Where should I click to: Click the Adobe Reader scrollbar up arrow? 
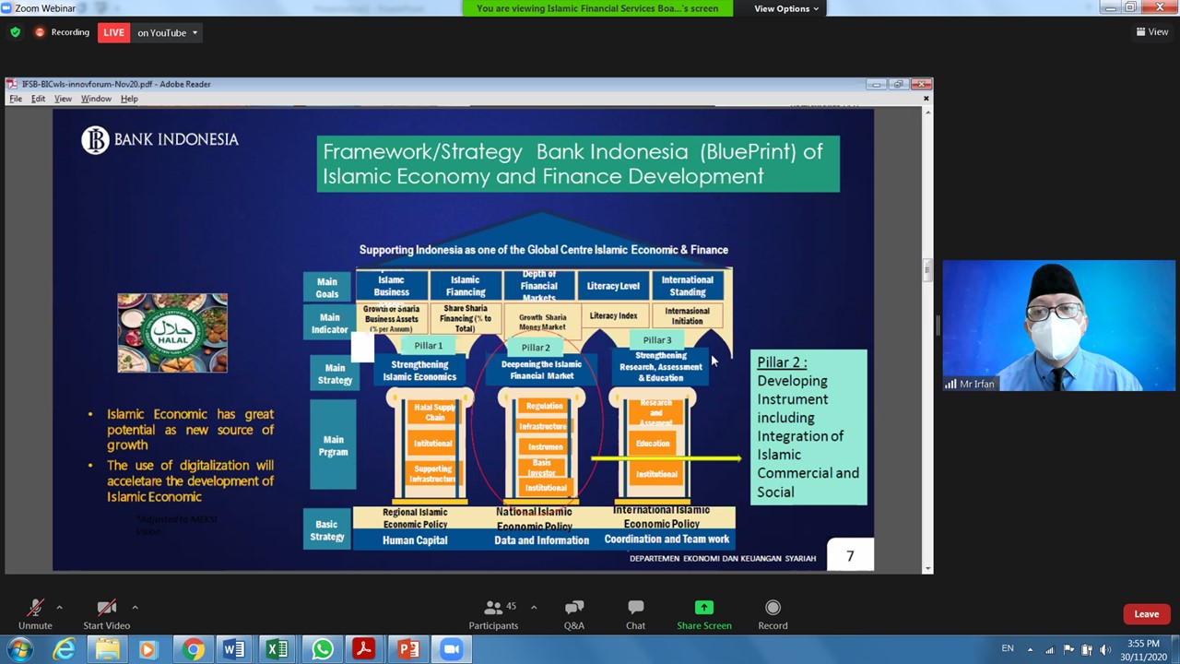(x=926, y=113)
